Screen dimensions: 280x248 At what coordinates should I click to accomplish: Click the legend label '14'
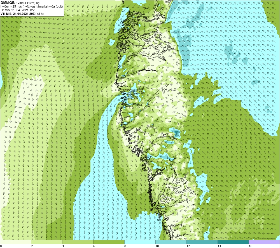pyautogui.click(x=219, y=246)
